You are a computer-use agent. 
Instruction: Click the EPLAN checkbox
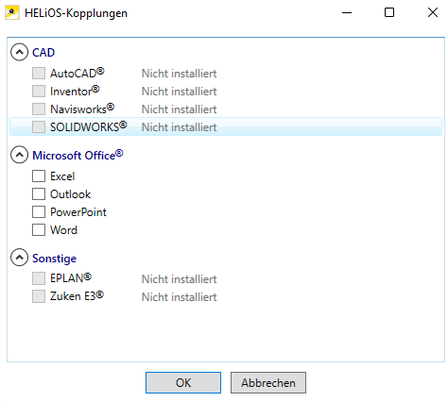click(39, 278)
